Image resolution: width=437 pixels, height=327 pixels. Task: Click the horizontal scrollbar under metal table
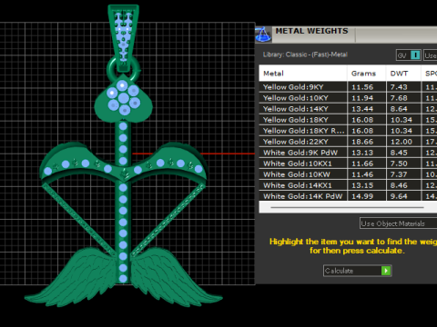click(x=347, y=207)
